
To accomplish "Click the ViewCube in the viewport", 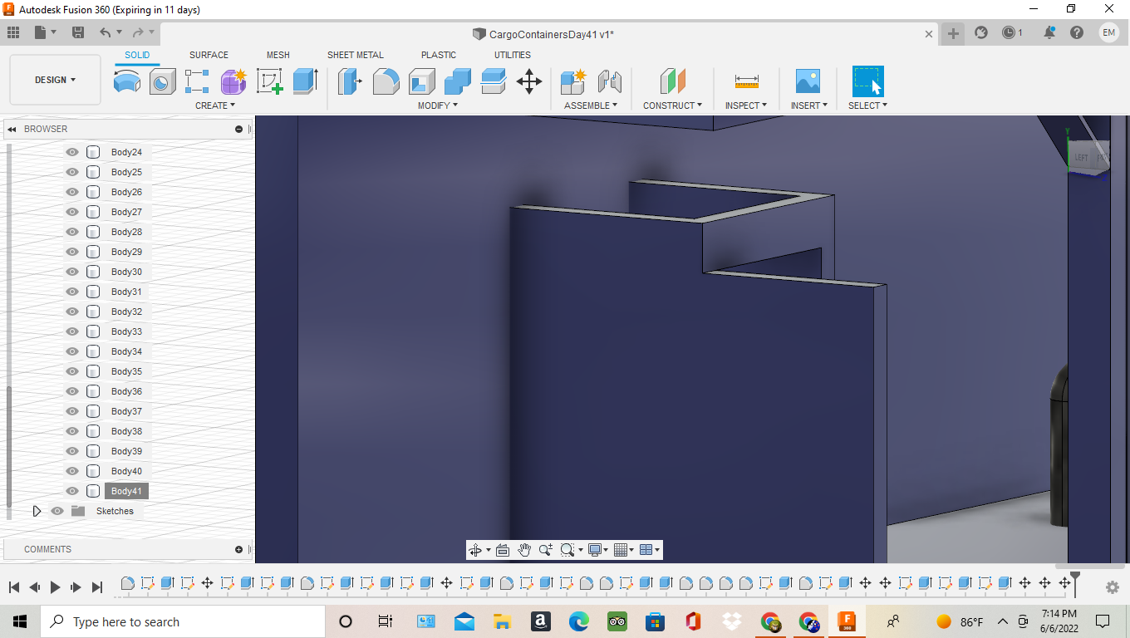I will (1089, 156).
